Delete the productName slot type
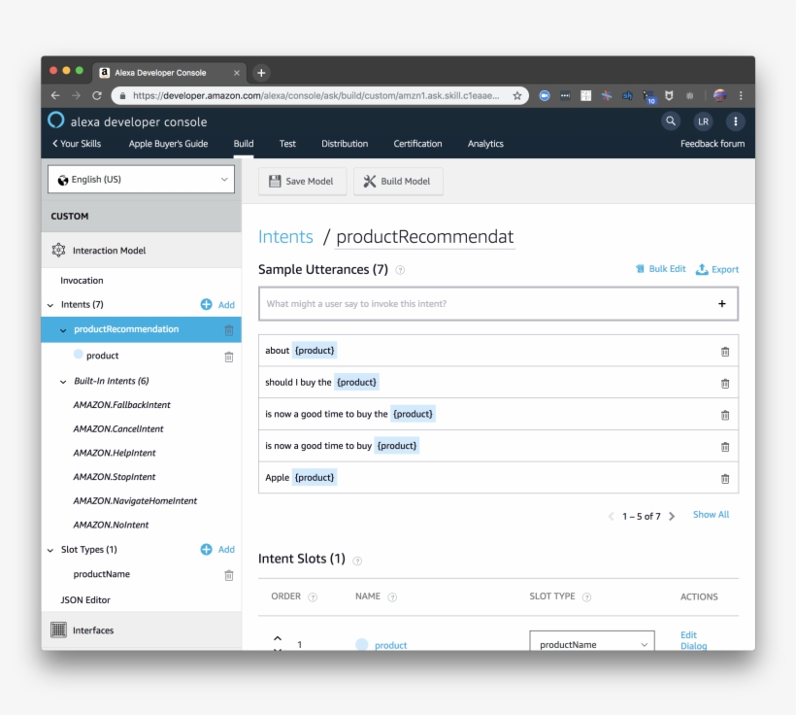This screenshot has height=715, width=796. [x=229, y=575]
